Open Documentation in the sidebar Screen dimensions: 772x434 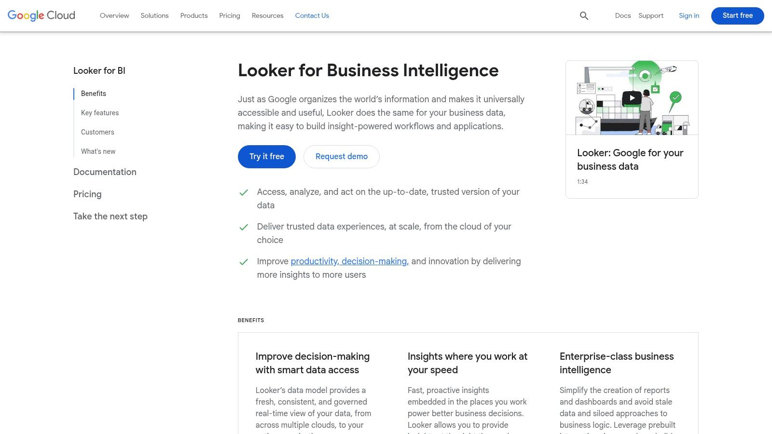pyautogui.click(x=105, y=172)
